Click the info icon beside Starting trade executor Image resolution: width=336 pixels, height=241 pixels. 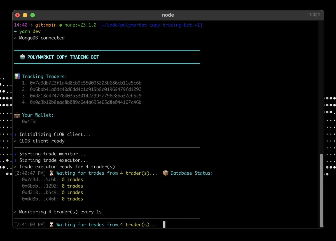[15, 160]
